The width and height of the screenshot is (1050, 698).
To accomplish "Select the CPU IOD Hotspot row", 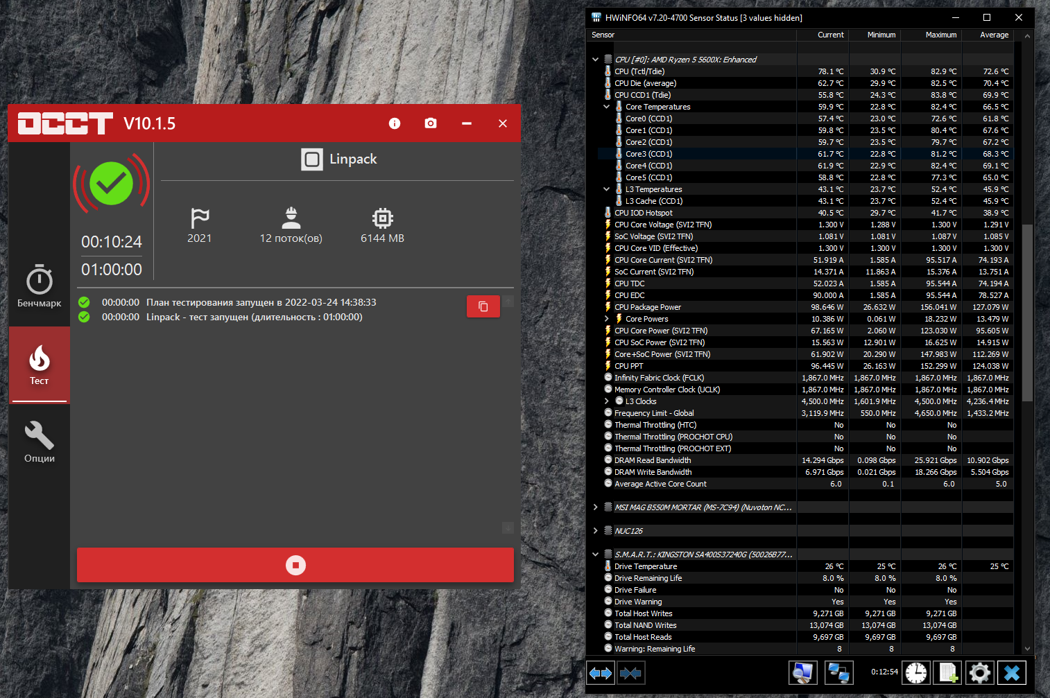I will [800, 213].
